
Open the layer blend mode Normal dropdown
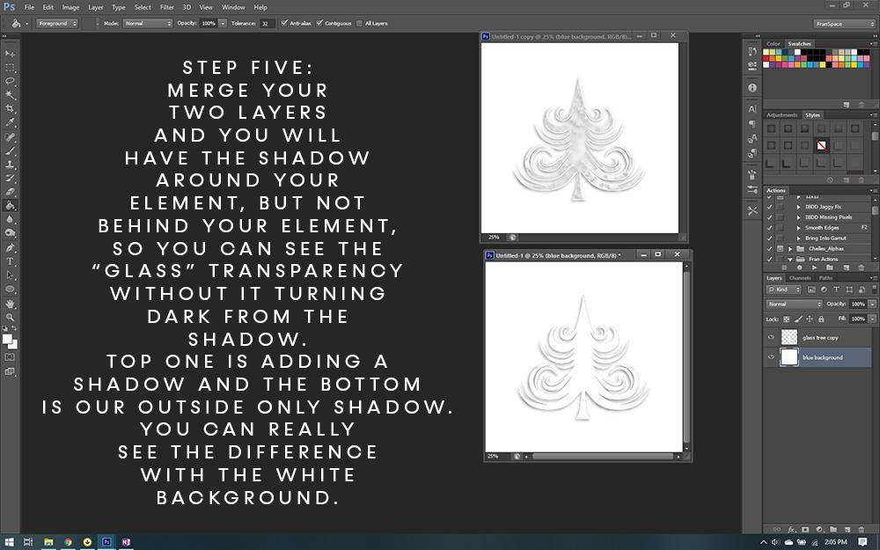point(794,304)
